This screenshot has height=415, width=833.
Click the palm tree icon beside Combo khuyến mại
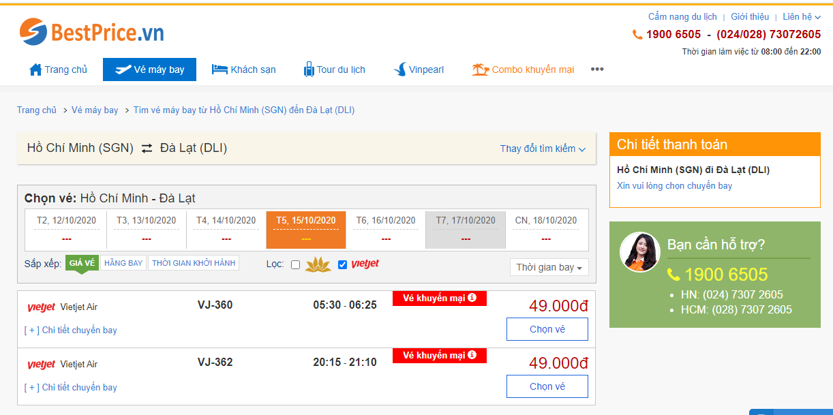click(481, 70)
